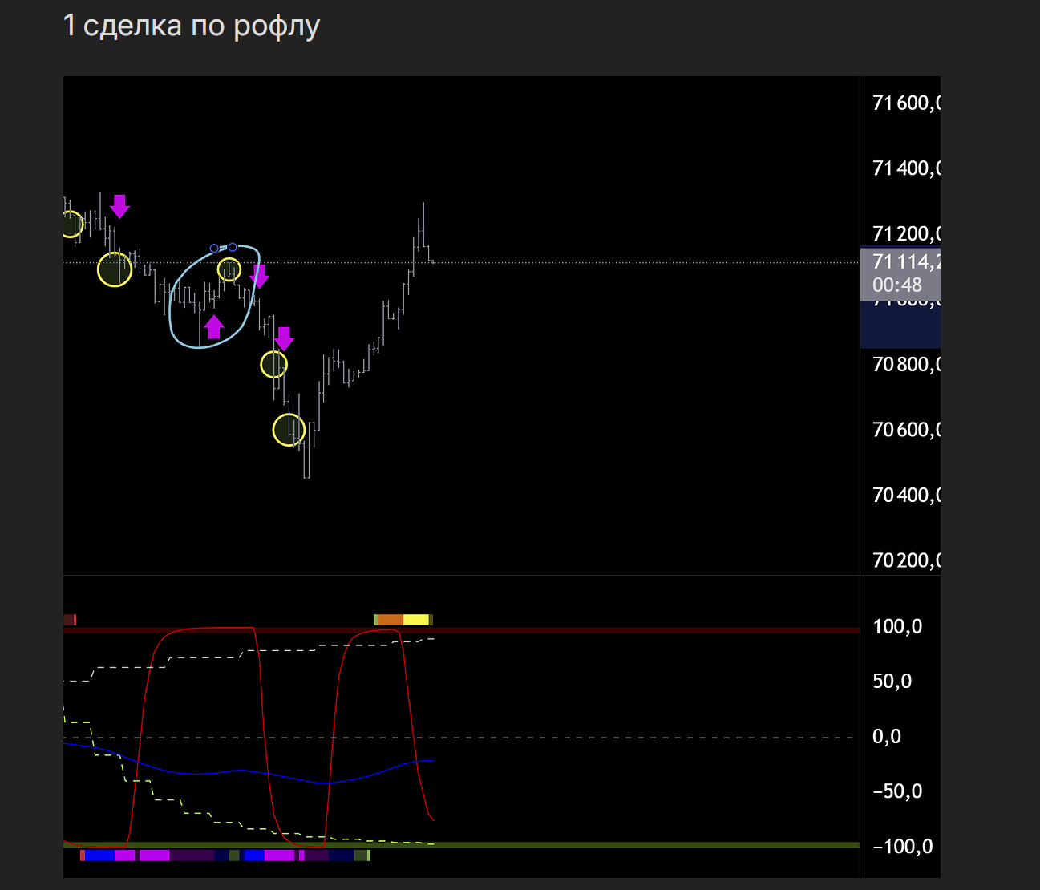
Task: Click the topmost magenta down arrow marker
Action: click(x=119, y=206)
